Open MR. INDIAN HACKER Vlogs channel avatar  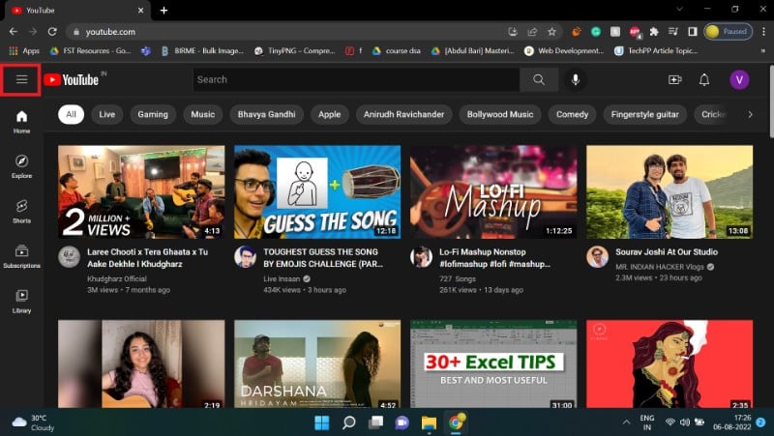(597, 257)
